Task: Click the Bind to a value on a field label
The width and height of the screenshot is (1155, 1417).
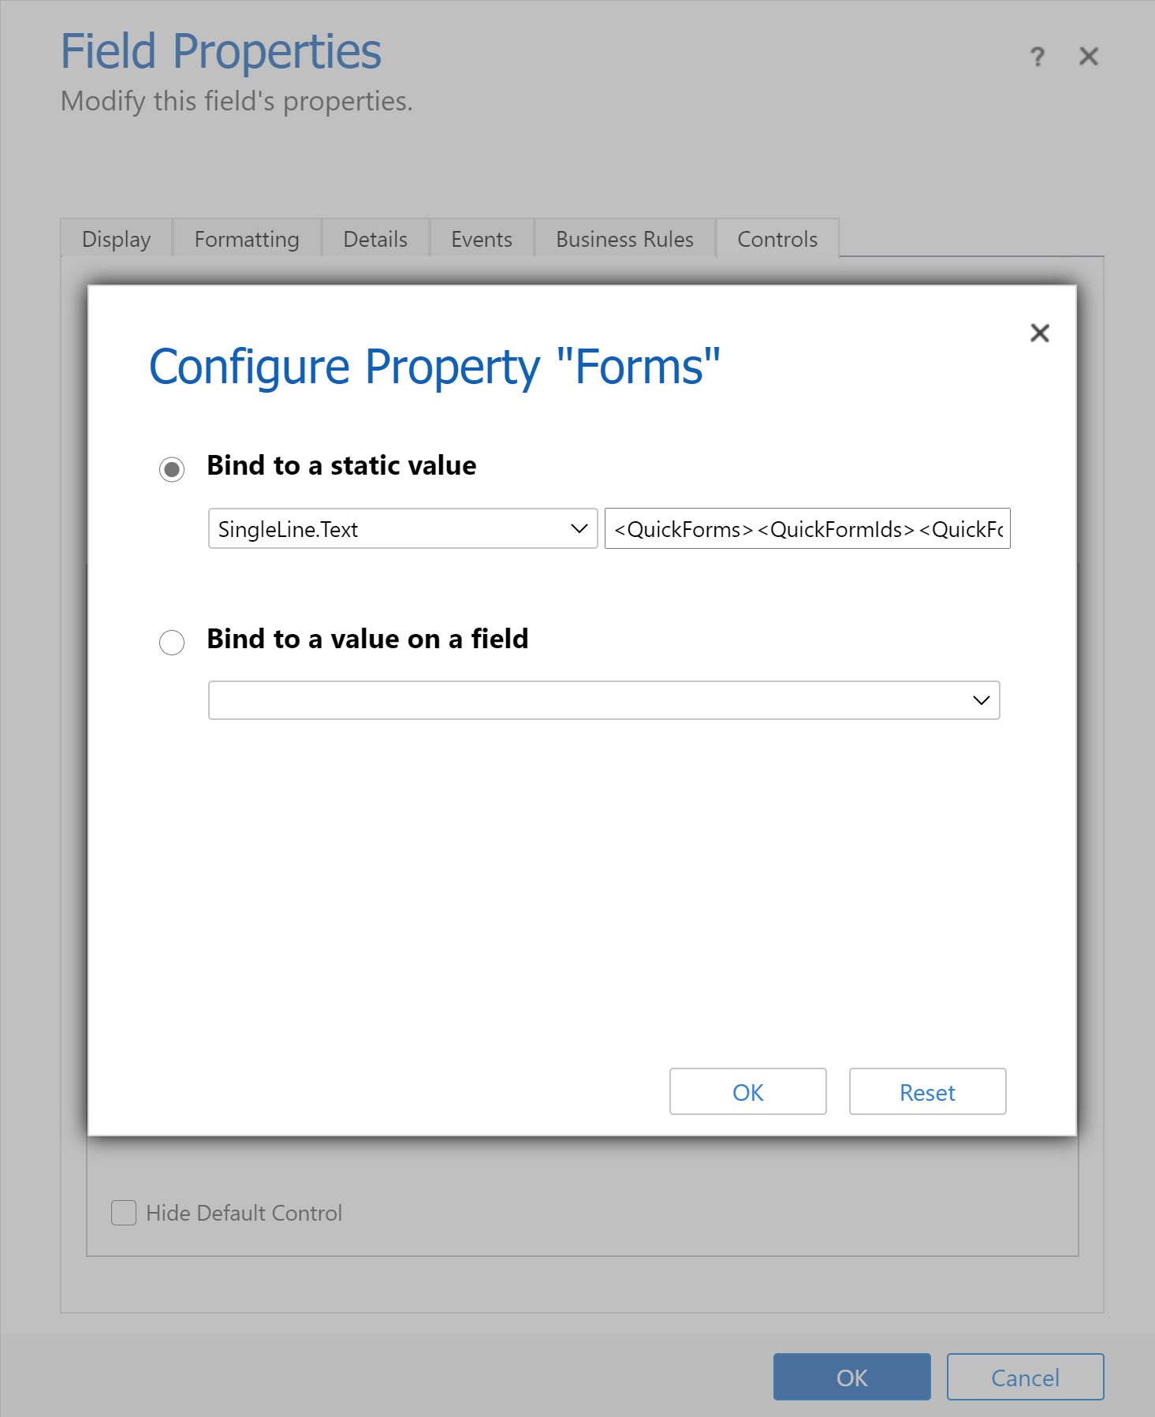Action: click(367, 639)
